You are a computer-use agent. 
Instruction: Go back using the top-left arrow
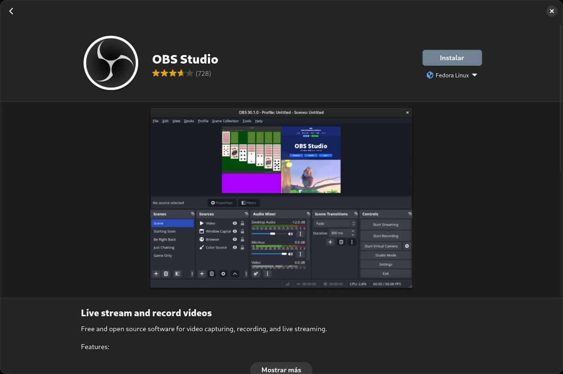coord(11,11)
